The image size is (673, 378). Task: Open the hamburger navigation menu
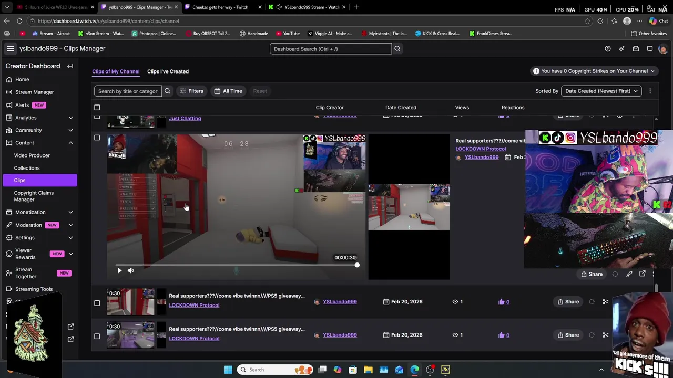pyautogui.click(x=10, y=48)
